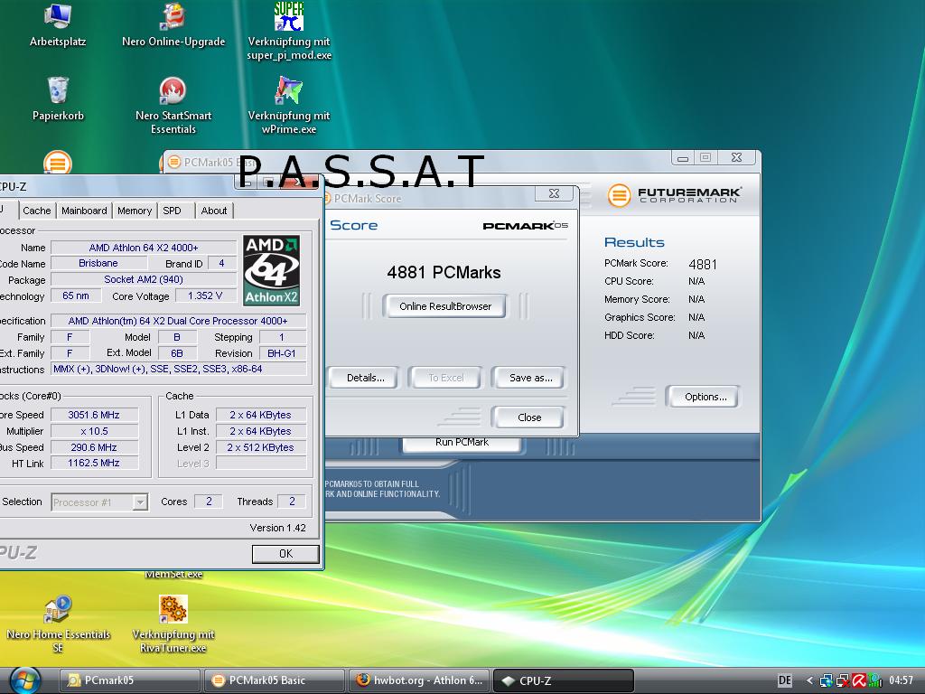Image resolution: width=925 pixels, height=694 pixels.
Task: Click the AMD Athlon X2 logo in CPU-Z
Action: [x=271, y=271]
